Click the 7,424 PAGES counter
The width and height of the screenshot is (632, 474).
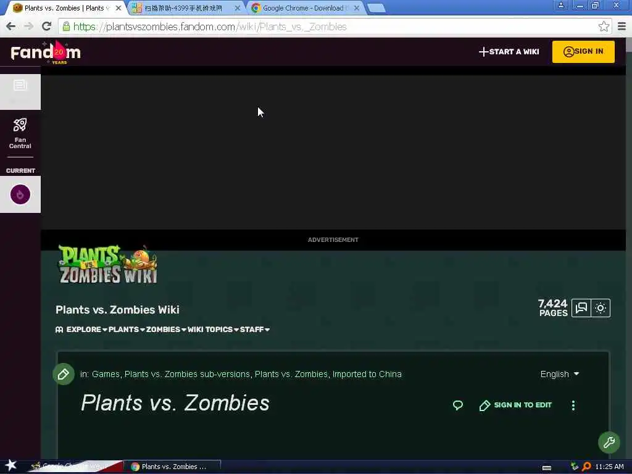[552, 308]
